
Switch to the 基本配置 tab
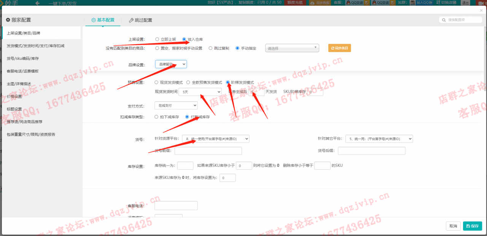(103, 20)
